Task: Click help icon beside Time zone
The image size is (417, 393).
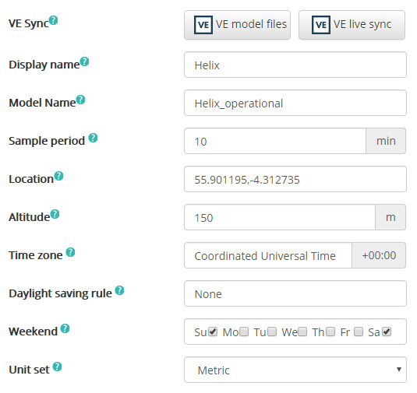Action: [70, 252]
